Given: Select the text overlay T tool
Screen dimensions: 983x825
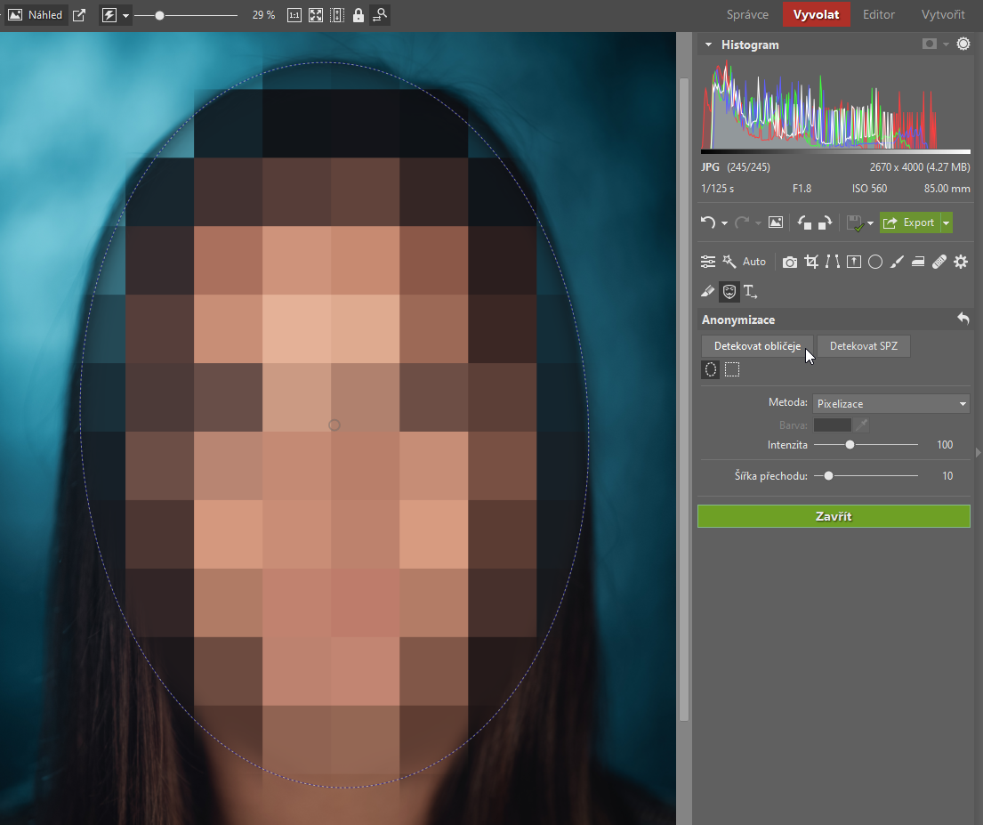Looking at the screenshot, I should tap(750, 291).
